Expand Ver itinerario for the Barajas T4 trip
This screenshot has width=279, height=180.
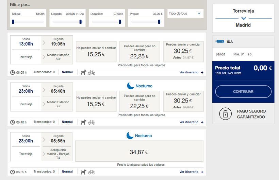[x=191, y=172]
